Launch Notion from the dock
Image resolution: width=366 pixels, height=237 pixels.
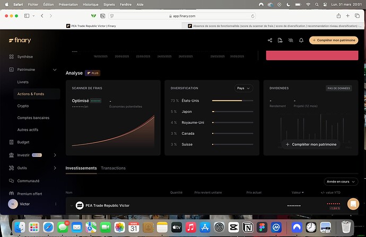(248, 227)
